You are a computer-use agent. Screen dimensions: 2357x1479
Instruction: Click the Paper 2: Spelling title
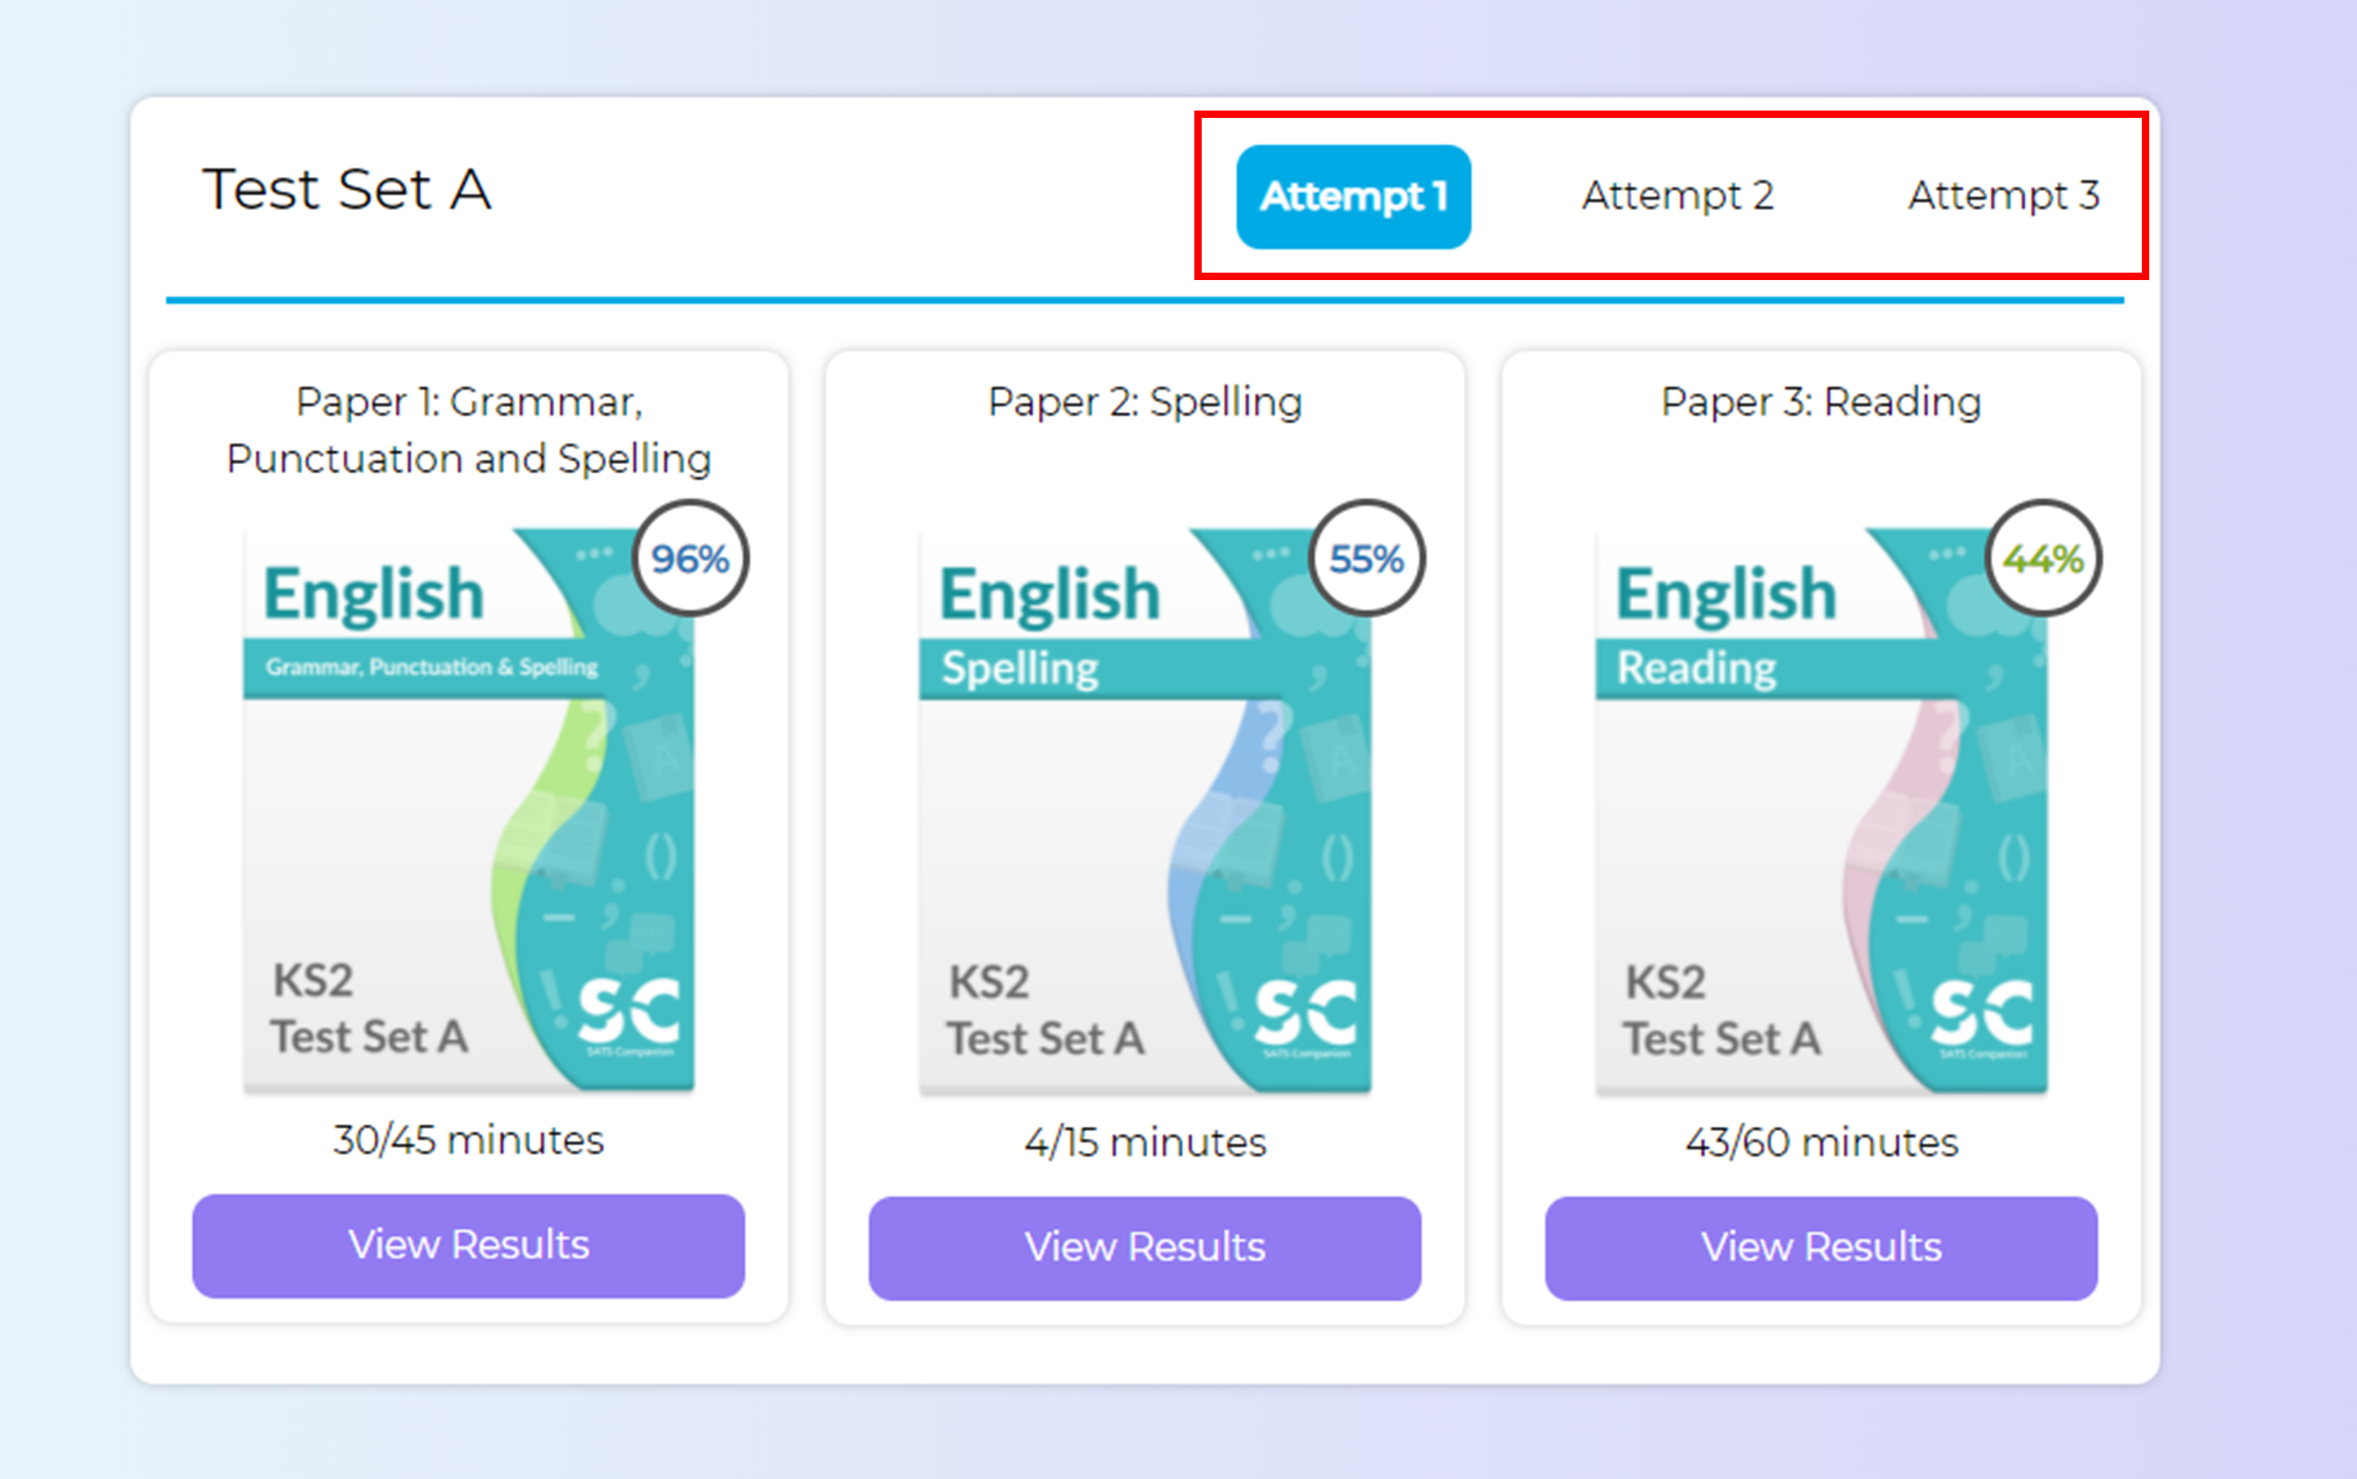pyautogui.click(x=1144, y=402)
